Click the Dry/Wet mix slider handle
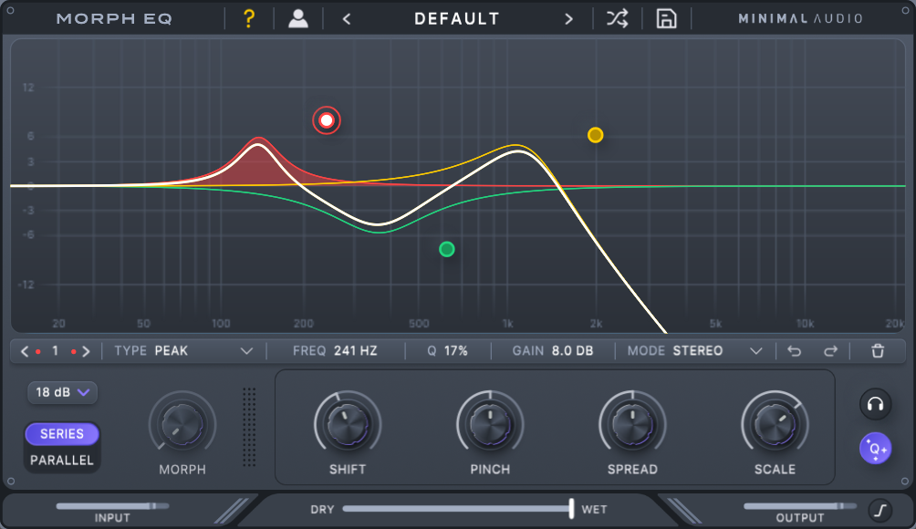Image resolution: width=916 pixels, height=529 pixels. (571, 509)
